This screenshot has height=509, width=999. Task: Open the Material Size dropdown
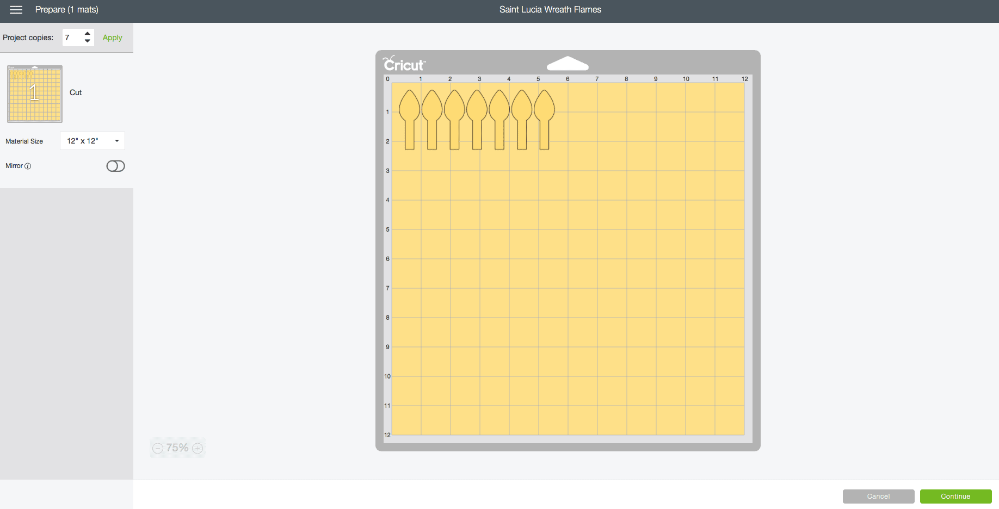(92, 141)
